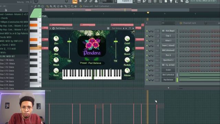The height and width of the screenshot is (124, 220).
Task: Click the yellow playhead timeline marker
Action: click(x=148, y=13)
